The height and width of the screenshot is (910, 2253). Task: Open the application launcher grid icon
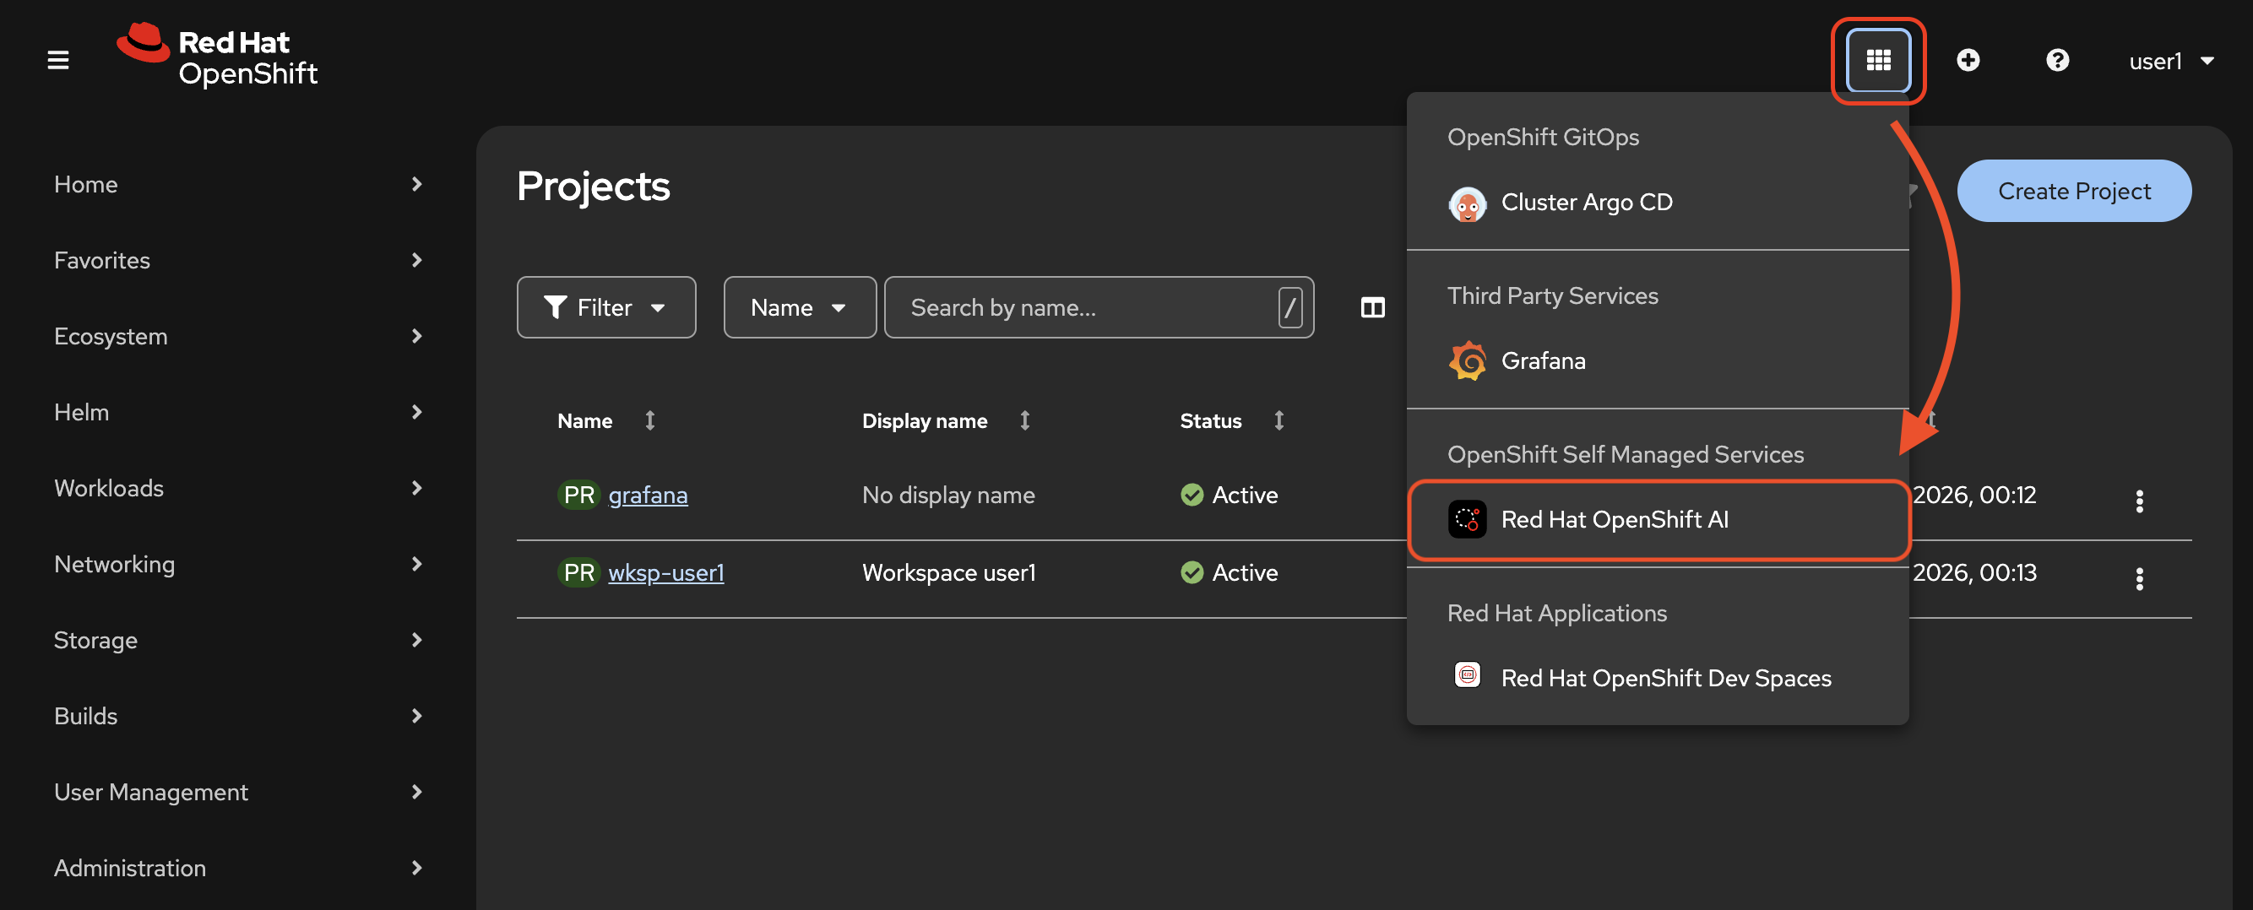coord(1878,60)
